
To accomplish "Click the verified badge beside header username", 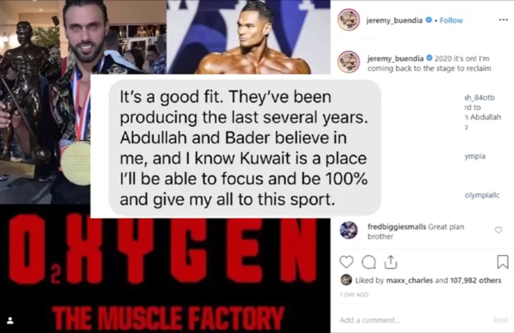I will pos(428,20).
